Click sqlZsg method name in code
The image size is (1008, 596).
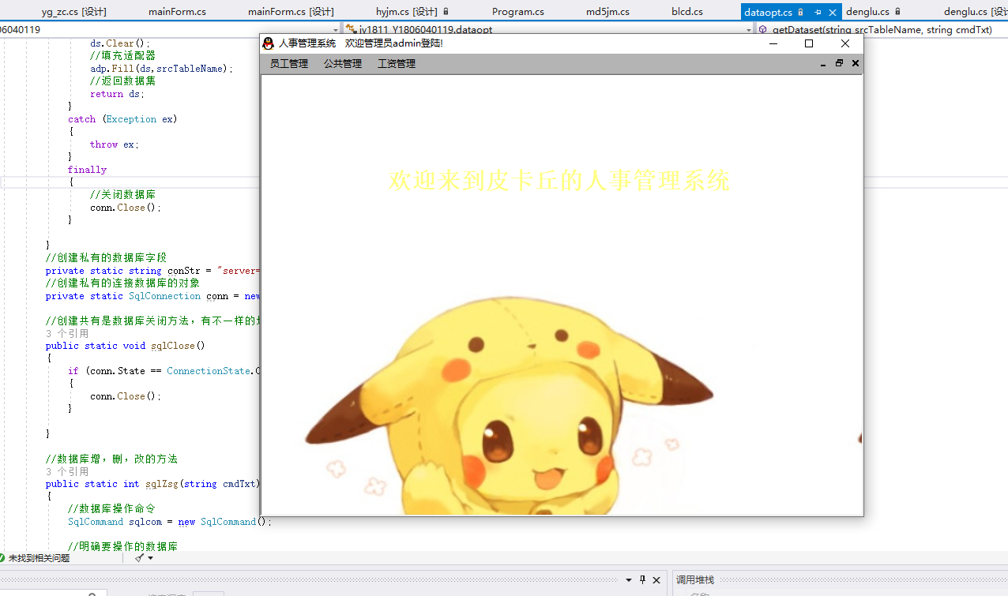coord(163,484)
